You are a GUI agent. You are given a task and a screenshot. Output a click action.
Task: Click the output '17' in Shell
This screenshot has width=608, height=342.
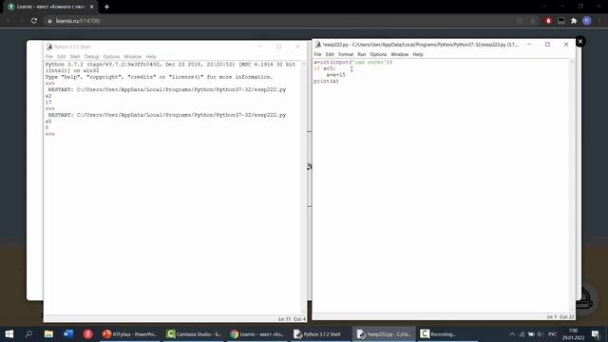[x=48, y=103]
